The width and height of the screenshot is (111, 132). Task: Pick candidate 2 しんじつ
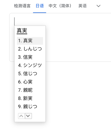[x=30, y=49]
